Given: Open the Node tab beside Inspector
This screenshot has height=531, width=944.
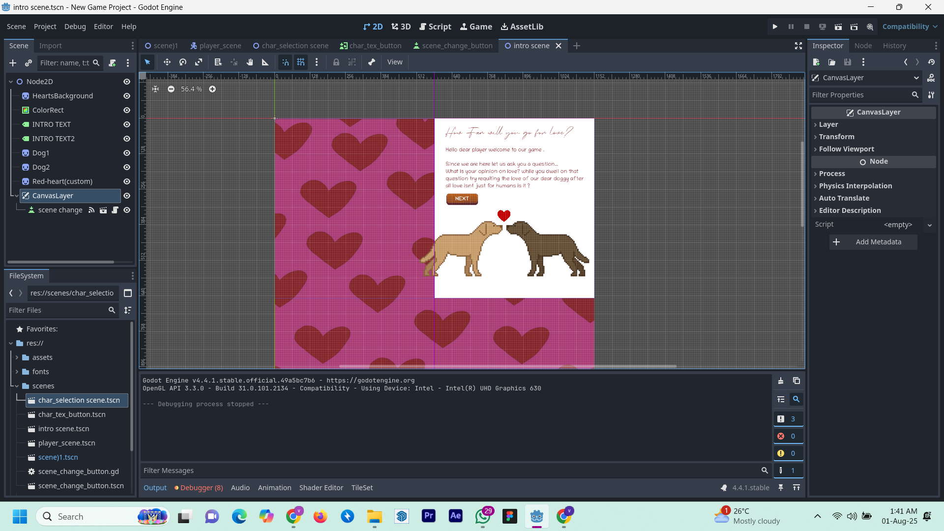Looking at the screenshot, I should point(863,46).
